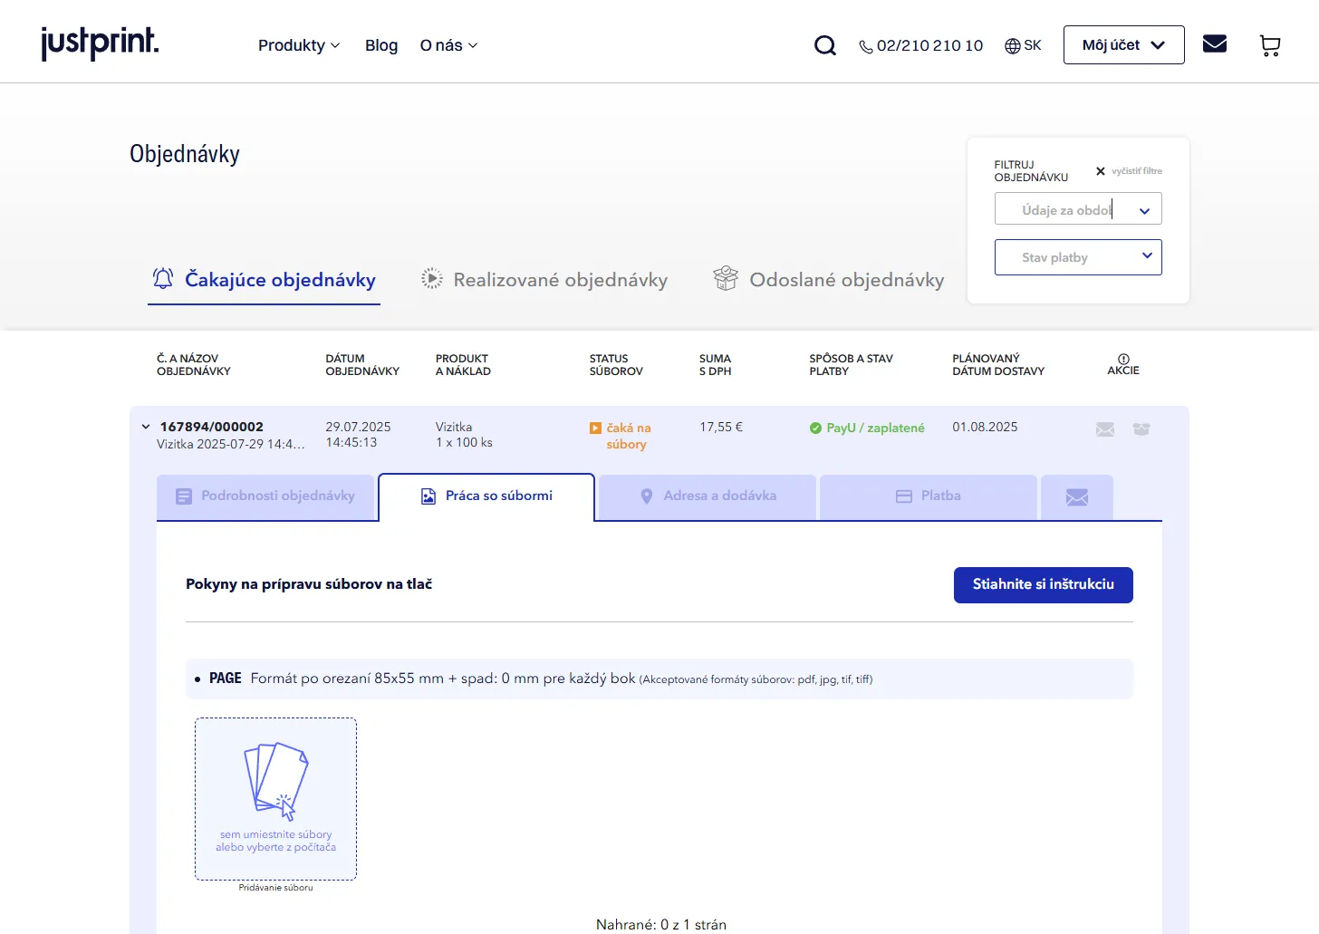Screen dimensions: 1319x934
Task: Click envelope action icon in order row
Action: point(1105,429)
